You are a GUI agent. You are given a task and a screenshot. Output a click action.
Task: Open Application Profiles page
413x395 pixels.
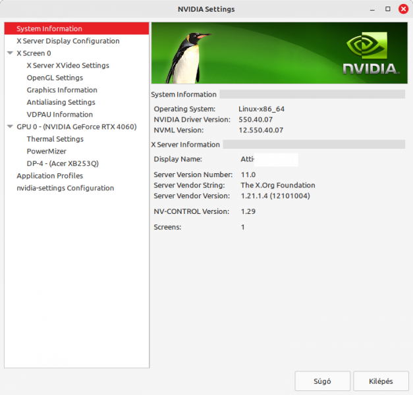(49, 176)
